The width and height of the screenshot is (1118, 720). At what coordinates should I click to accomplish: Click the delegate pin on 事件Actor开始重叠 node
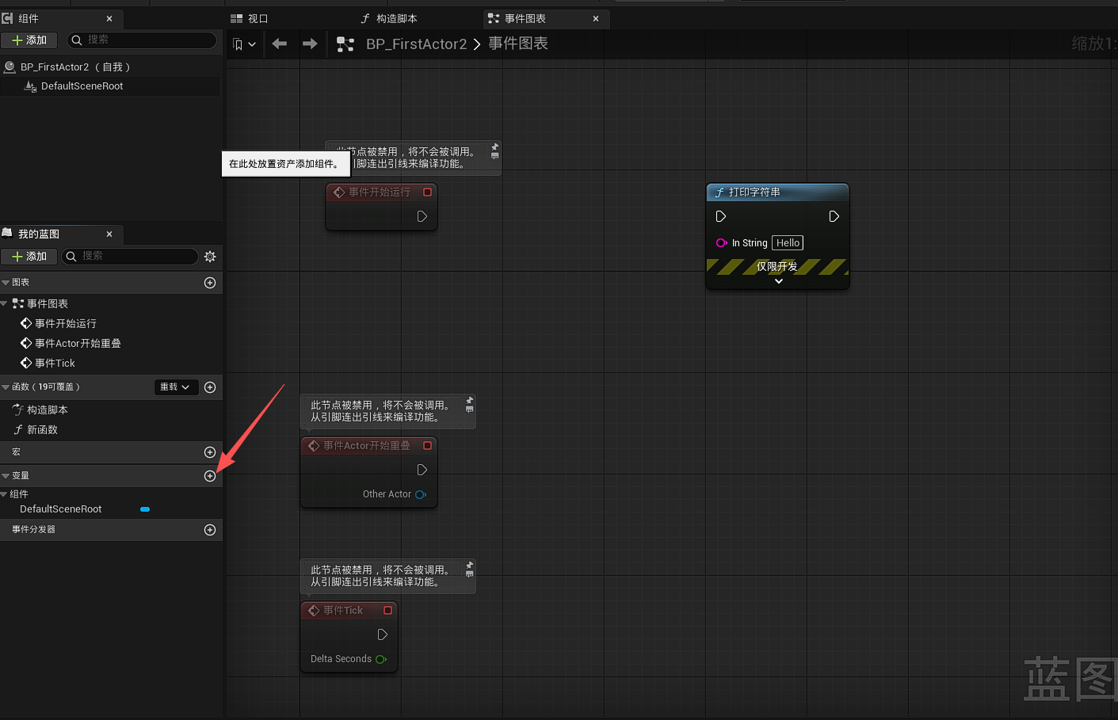428,446
